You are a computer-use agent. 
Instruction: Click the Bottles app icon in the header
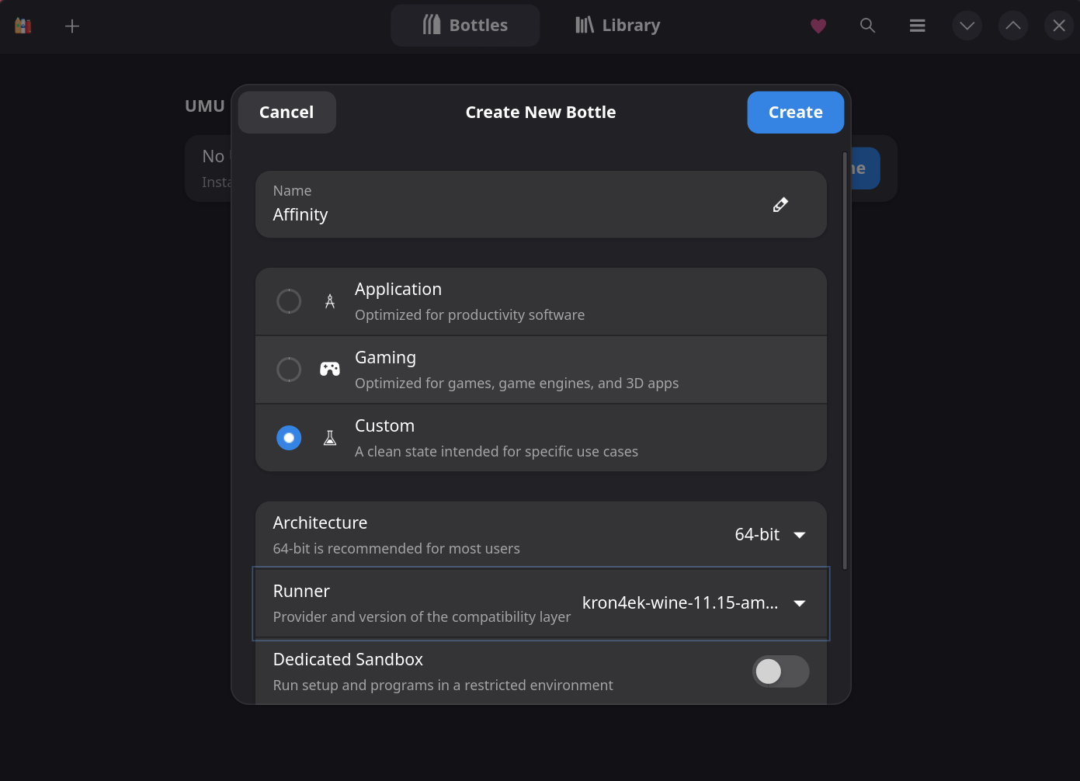coord(23,26)
